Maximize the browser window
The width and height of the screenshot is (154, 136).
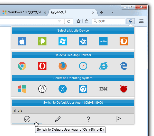132,7
